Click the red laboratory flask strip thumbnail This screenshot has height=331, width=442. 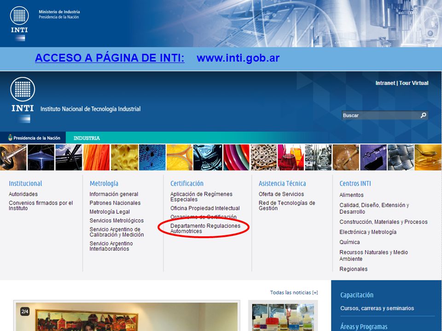(291, 157)
